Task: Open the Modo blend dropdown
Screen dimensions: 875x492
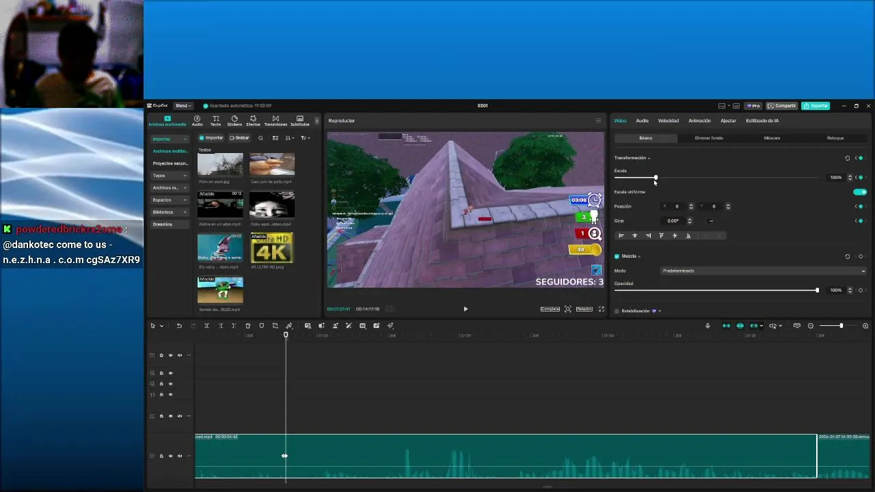Action: click(x=764, y=271)
